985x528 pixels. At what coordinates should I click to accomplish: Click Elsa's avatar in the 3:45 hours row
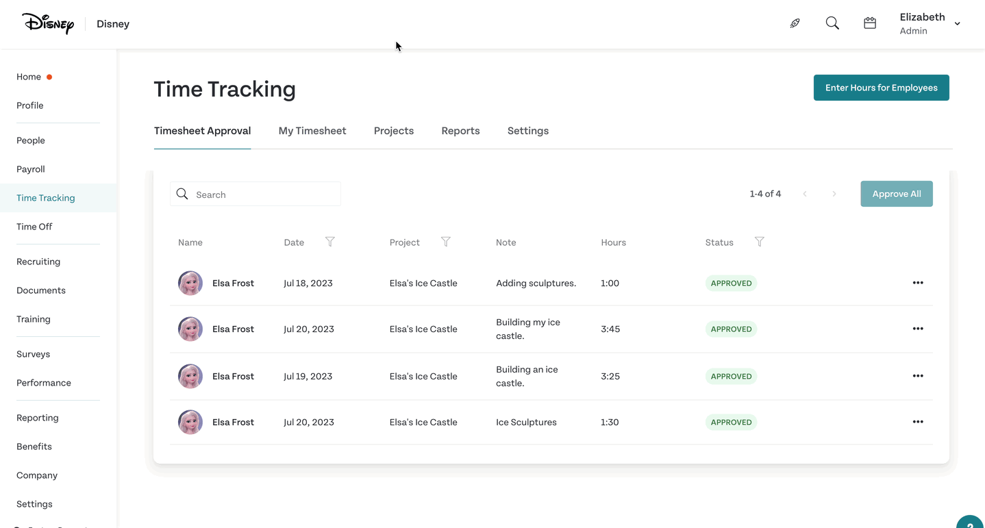[190, 329]
